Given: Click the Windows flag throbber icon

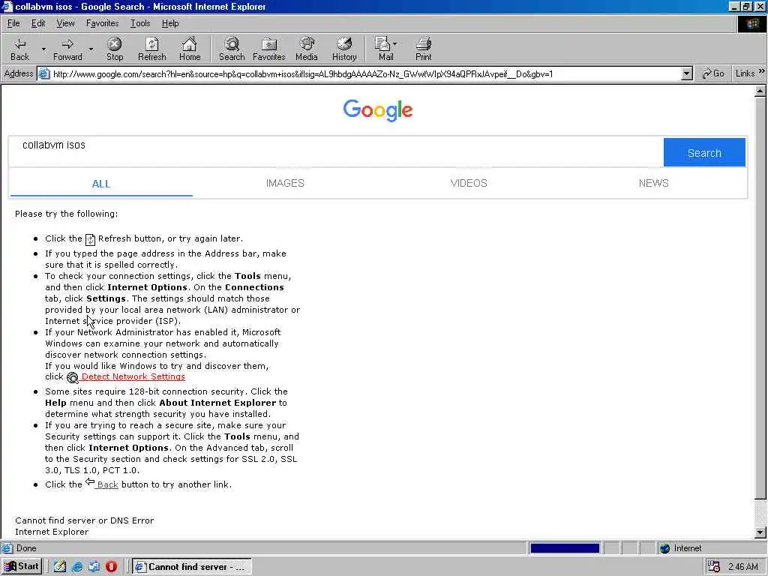Looking at the screenshot, I should pyautogui.click(x=751, y=23).
